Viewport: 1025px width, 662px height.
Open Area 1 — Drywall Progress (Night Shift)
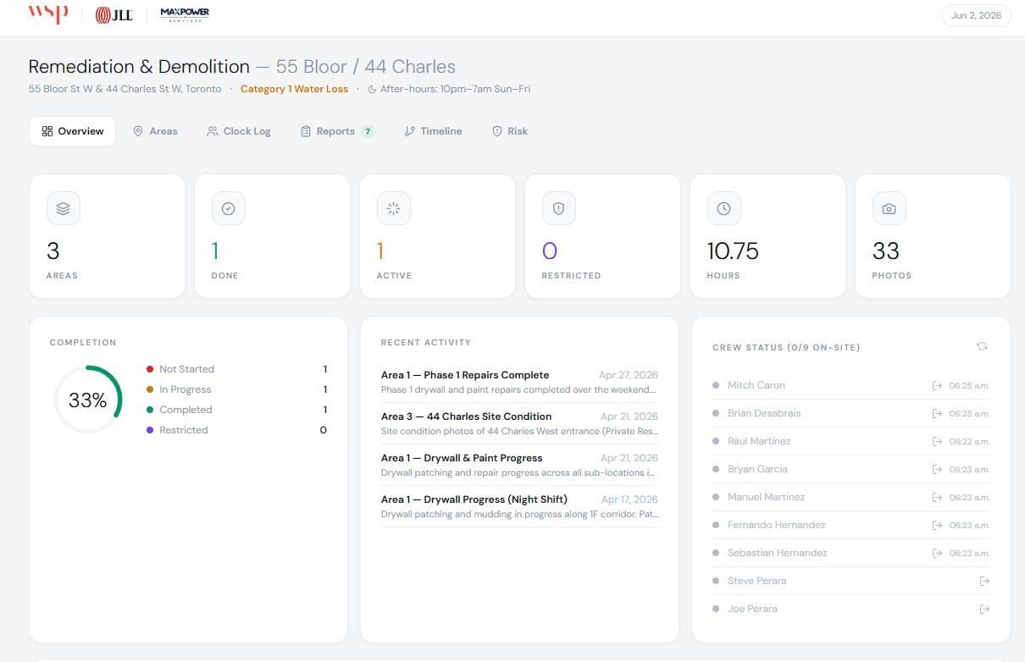click(519, 506)
